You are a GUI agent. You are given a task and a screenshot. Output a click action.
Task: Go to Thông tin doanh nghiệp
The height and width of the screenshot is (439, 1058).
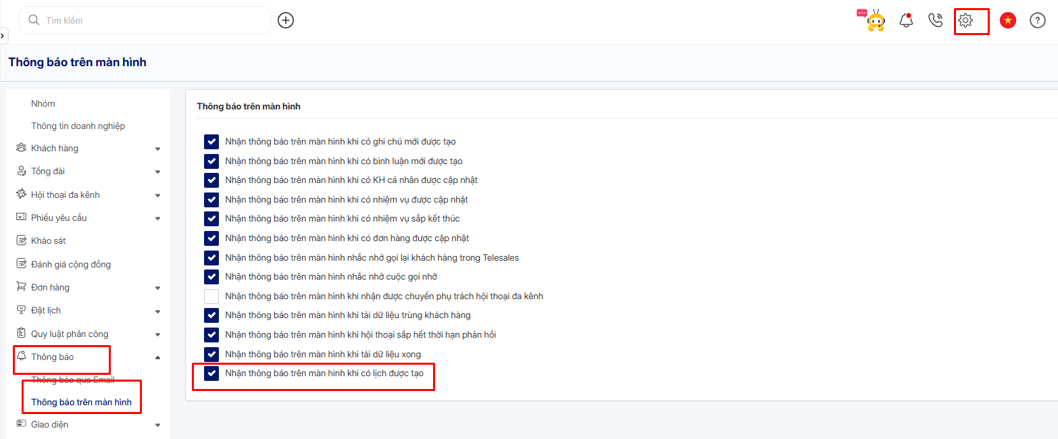click(x=78, y=126)
